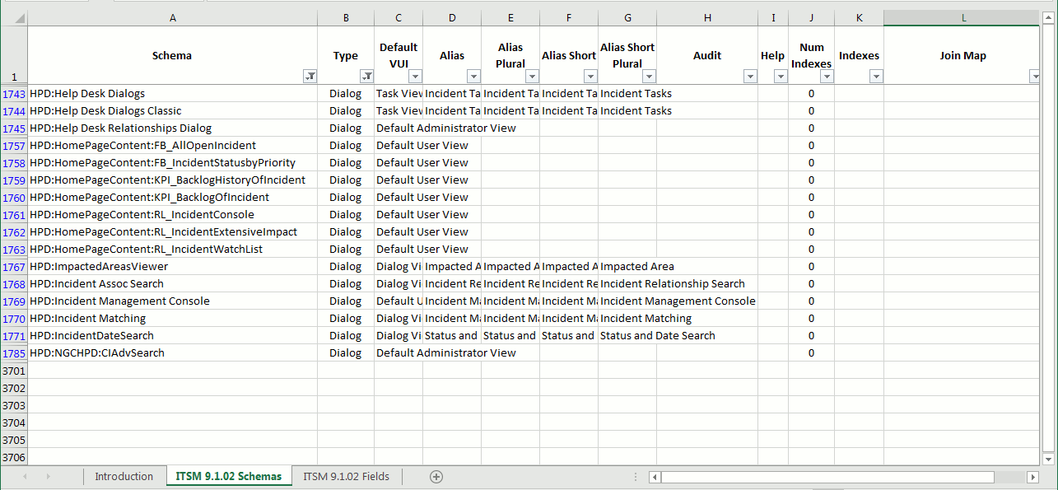
Task: Click cell HPD:HomePageContent:RL_IncidentWatchList
Action: (x=172, y=250)
